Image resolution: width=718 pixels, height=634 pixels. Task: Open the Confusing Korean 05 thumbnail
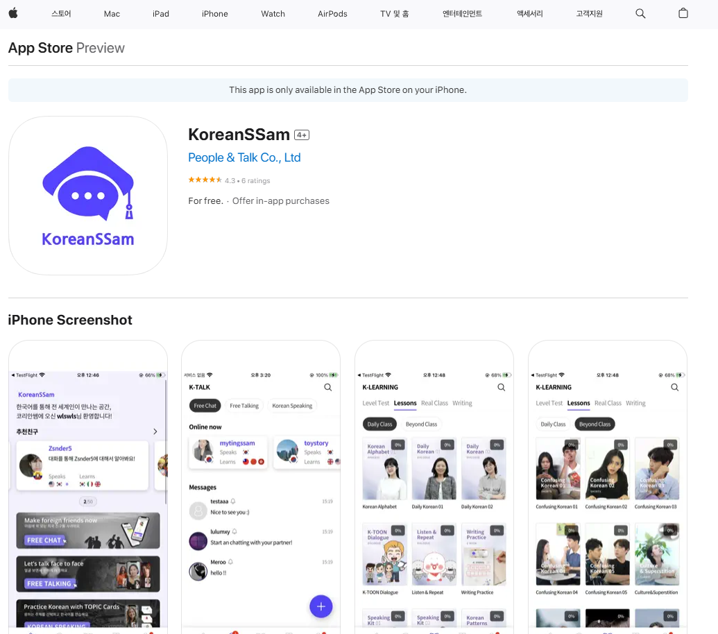[x=608, y=554]
